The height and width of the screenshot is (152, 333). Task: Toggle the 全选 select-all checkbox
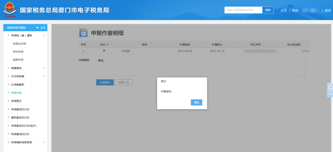(108, 44)
